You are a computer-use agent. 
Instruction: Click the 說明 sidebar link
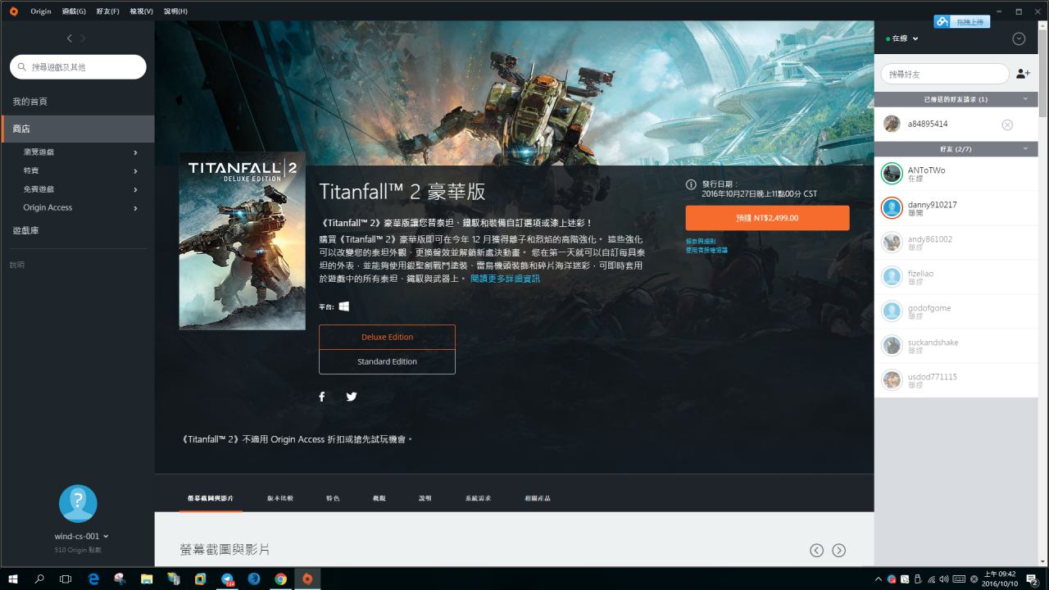click(17, 265)
